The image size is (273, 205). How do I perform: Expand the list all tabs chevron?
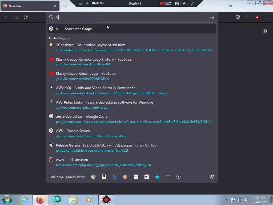tap(230, 6)
